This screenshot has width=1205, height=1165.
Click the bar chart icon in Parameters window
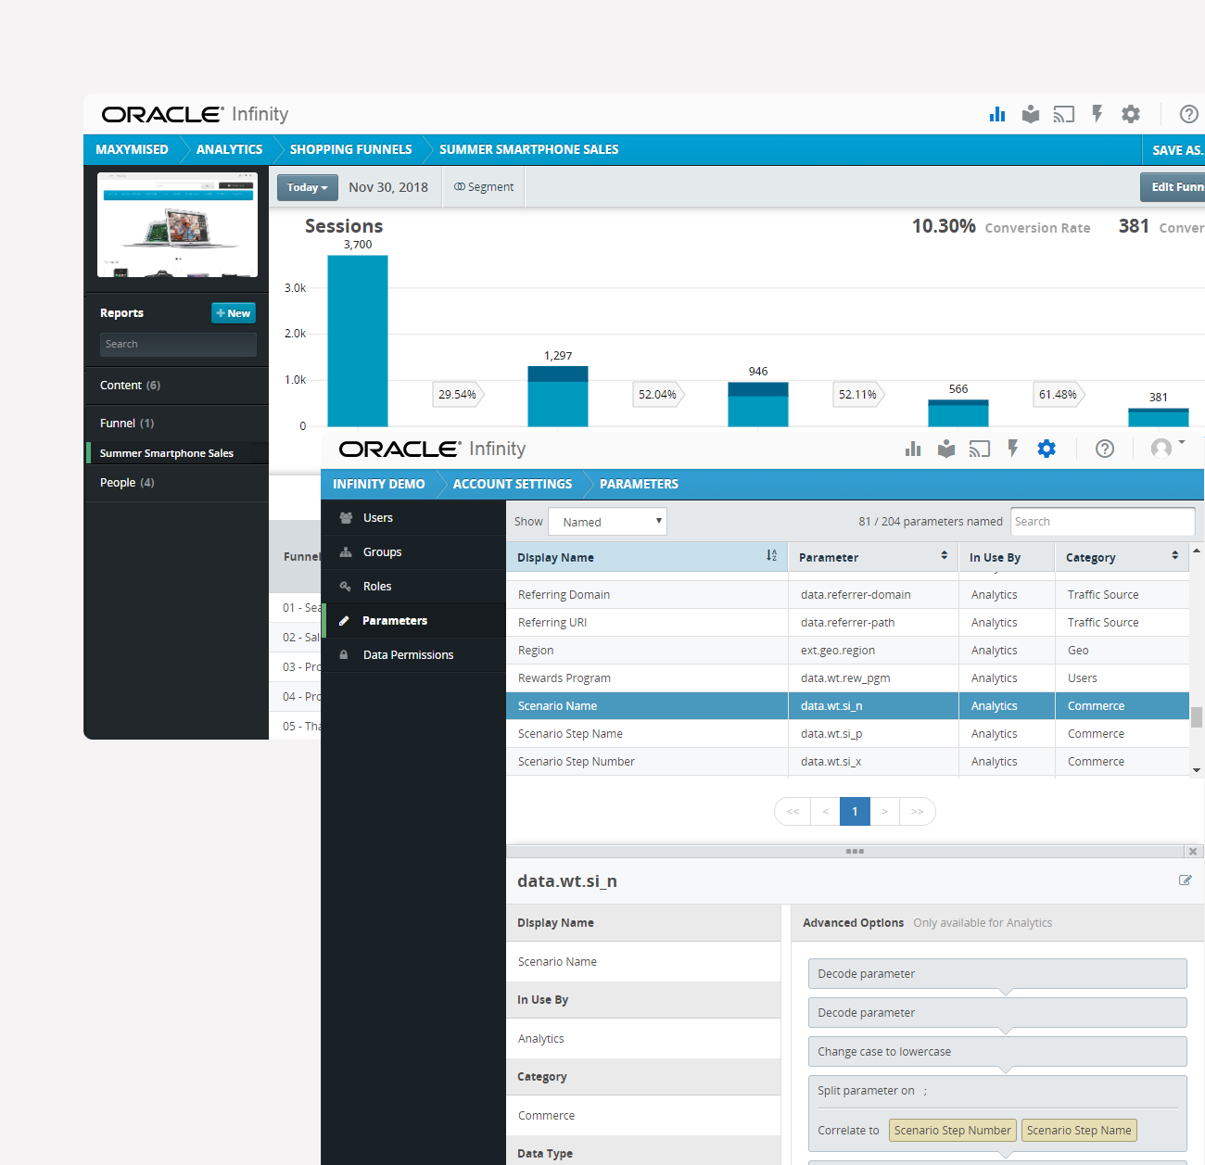point(913,449)
